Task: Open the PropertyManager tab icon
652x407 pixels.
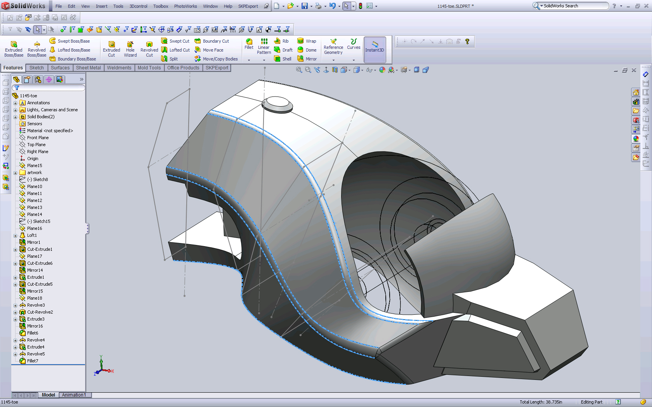Action: click(x=27, y=79)
